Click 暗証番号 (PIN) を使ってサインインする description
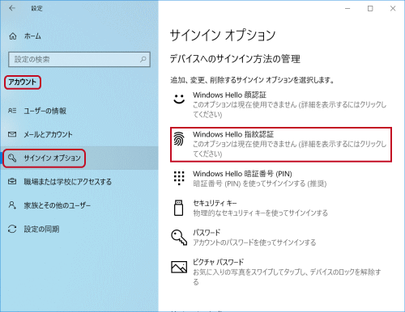Viewport: 405px width, 312px height. [260, 183]
